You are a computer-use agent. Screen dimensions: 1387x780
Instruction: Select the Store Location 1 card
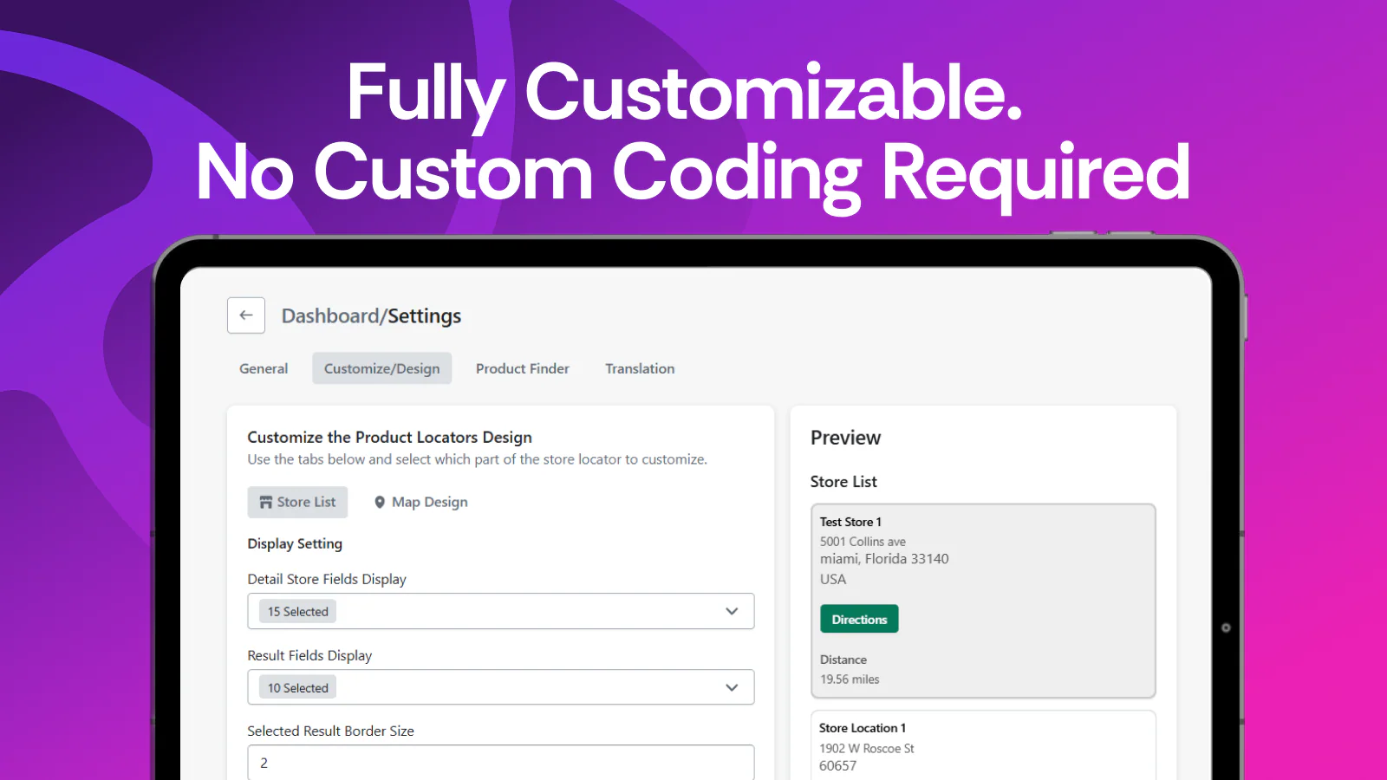[x=982, y=745]
